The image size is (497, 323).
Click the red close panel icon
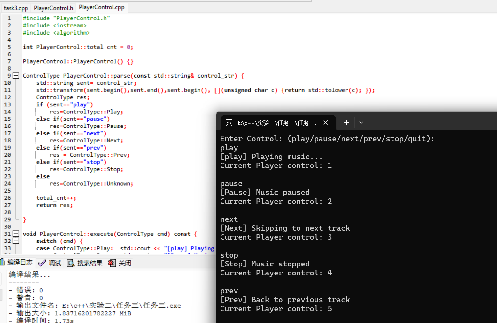click(x=112, y=263)
